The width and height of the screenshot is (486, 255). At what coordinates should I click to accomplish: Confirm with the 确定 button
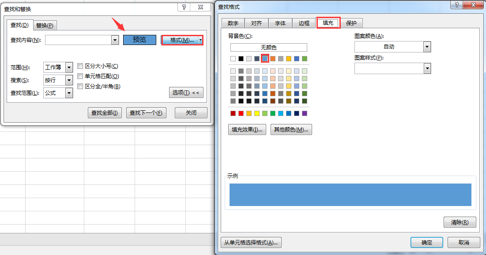point(427,243)
